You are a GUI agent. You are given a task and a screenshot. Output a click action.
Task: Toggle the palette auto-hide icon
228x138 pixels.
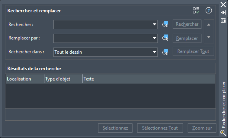pyautogui.click(x=223, y=13)
